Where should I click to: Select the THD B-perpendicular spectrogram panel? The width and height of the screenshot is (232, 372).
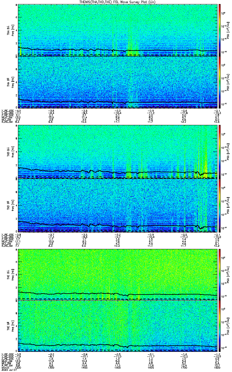coord(118,152)
